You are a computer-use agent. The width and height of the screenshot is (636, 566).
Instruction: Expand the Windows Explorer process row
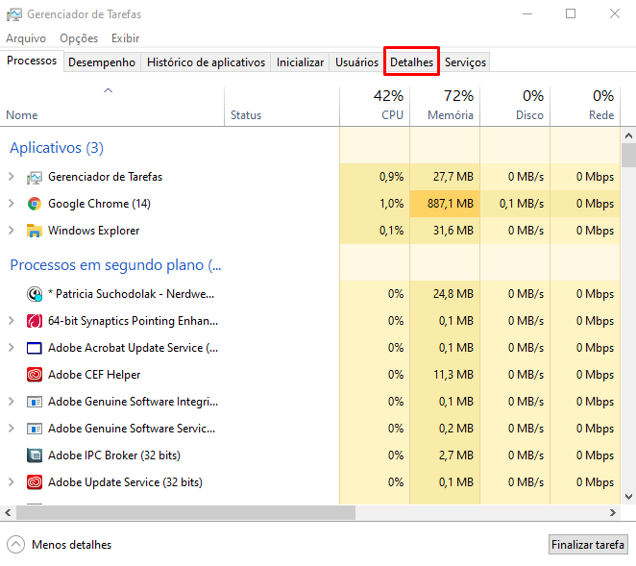click(x=12, y=231)
